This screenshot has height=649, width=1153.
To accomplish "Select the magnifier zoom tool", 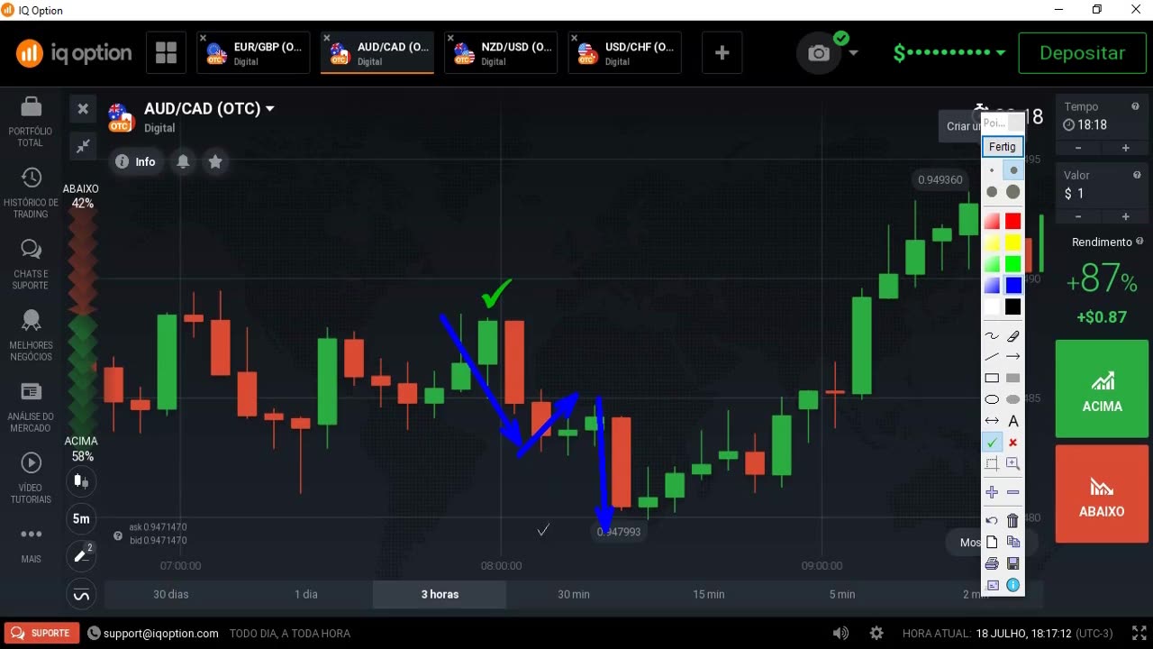I will (1013, 464).
